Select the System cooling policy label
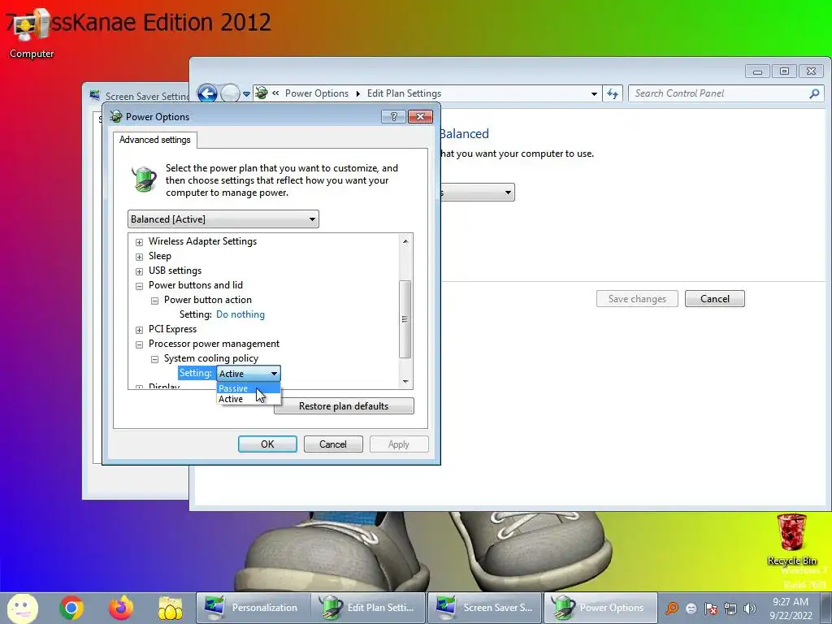This screenshot has height=624, width=832. tap(211, 358)
